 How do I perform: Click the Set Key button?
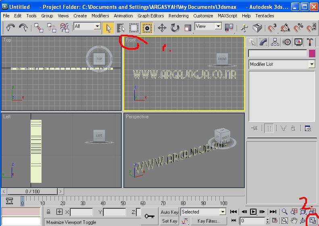[169, 221]
